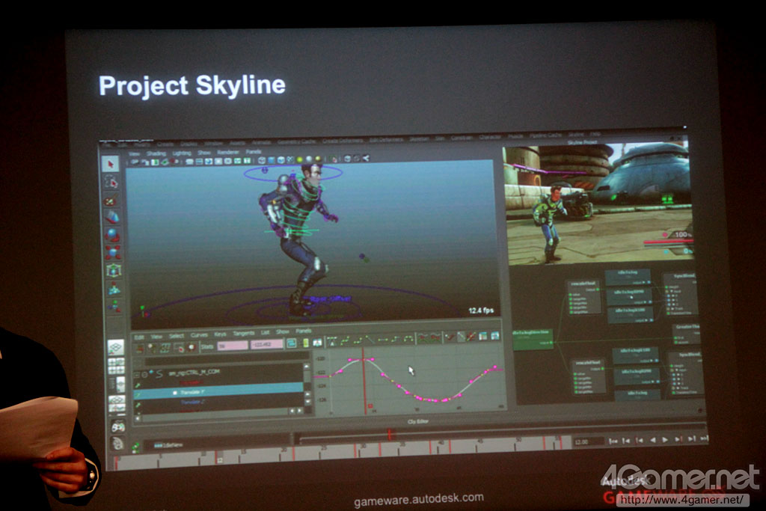
Task: Open viewport Lighting menu
Action: point(182,153)
